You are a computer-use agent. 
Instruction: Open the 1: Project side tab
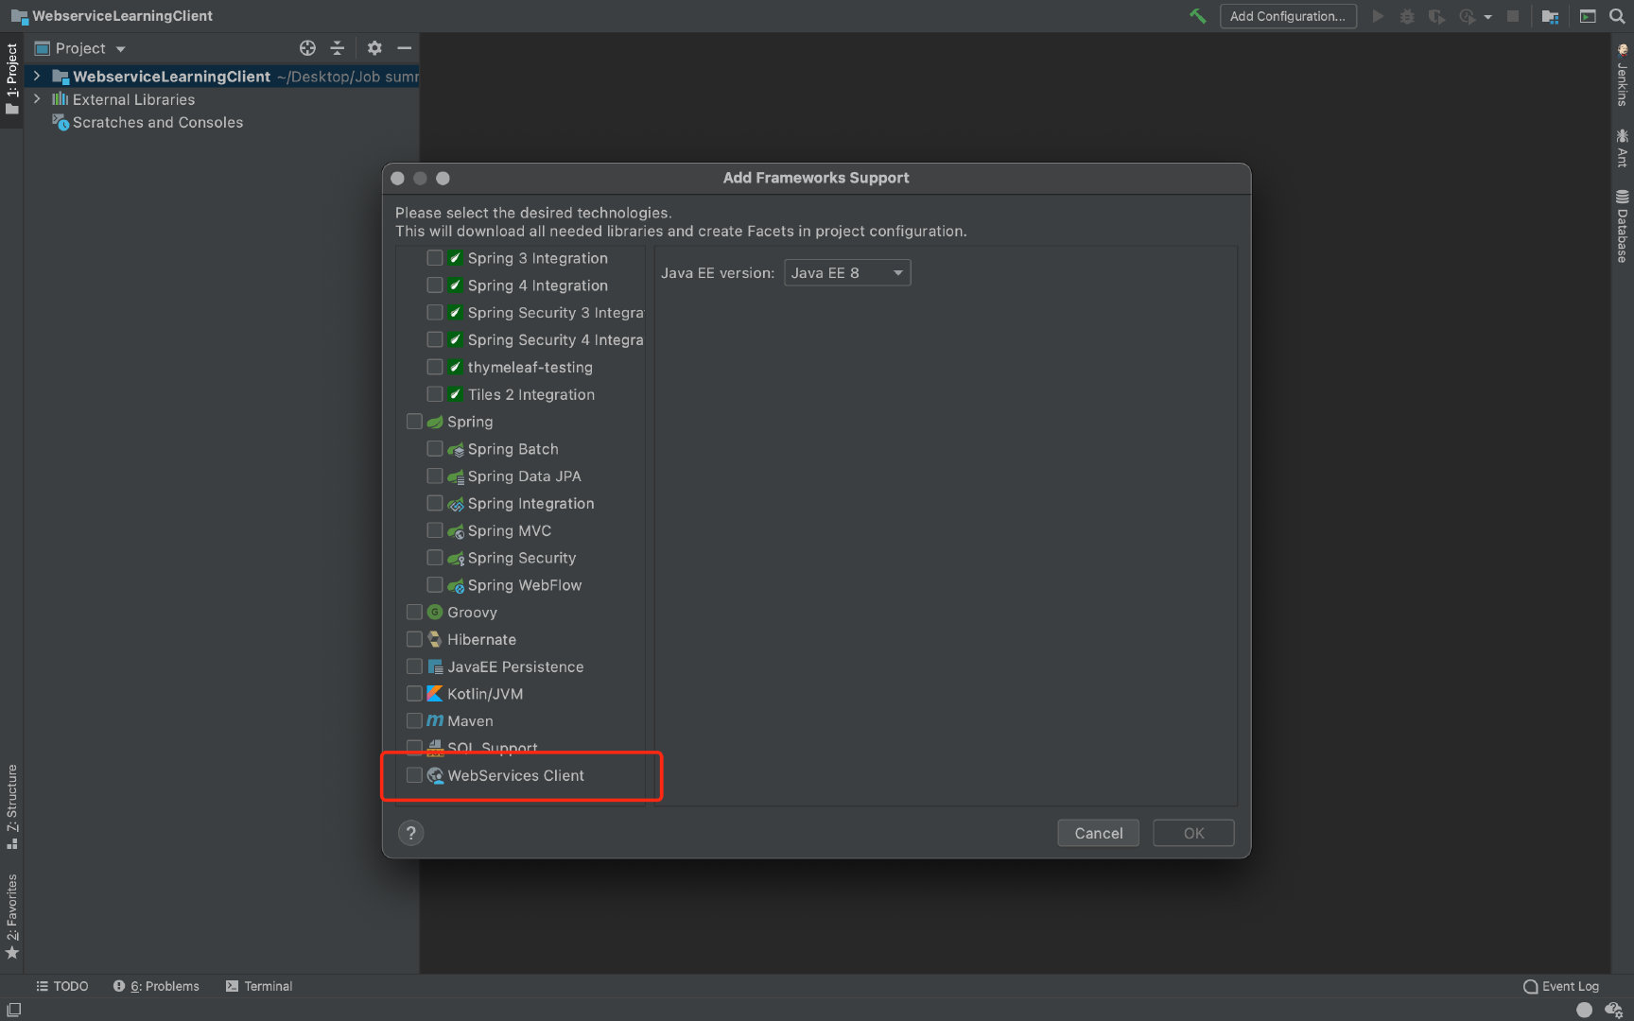coord(11,78)
